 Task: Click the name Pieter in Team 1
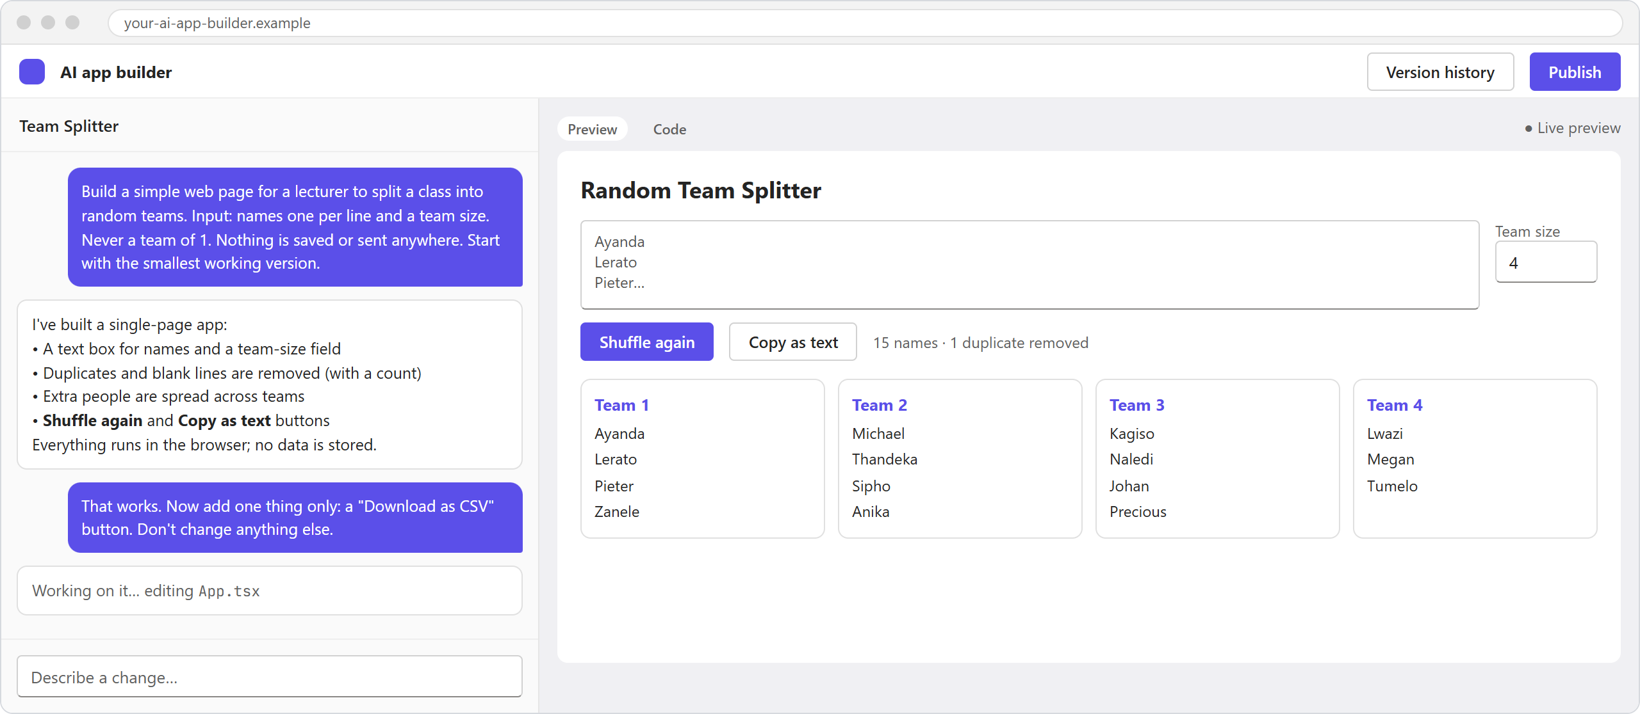614,486
